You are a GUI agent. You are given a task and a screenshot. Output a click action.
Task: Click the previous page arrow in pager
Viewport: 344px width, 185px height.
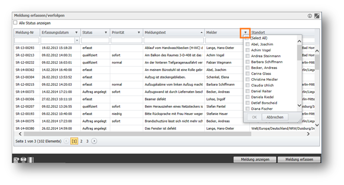pos(66,141)
